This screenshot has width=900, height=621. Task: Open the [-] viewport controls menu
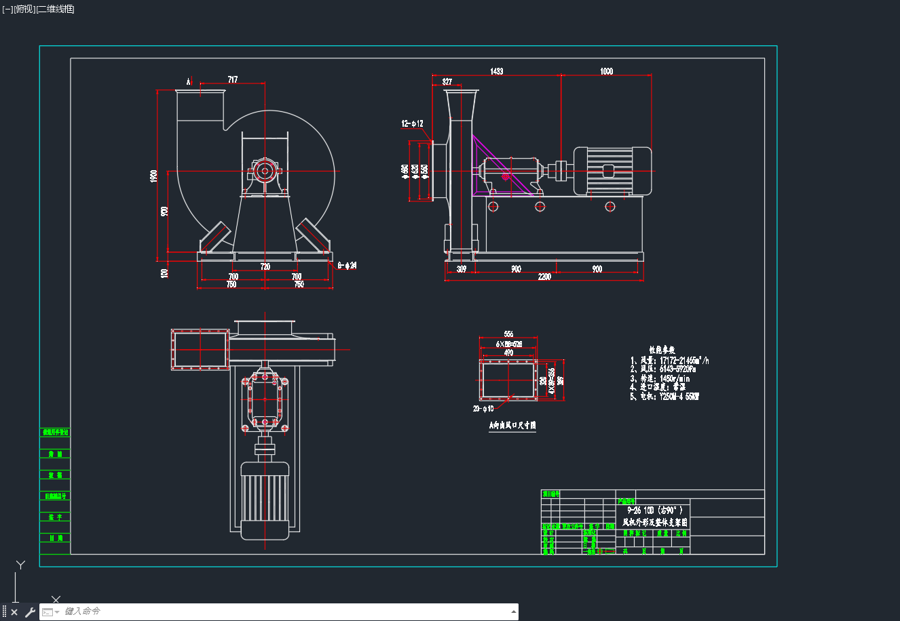7,9
